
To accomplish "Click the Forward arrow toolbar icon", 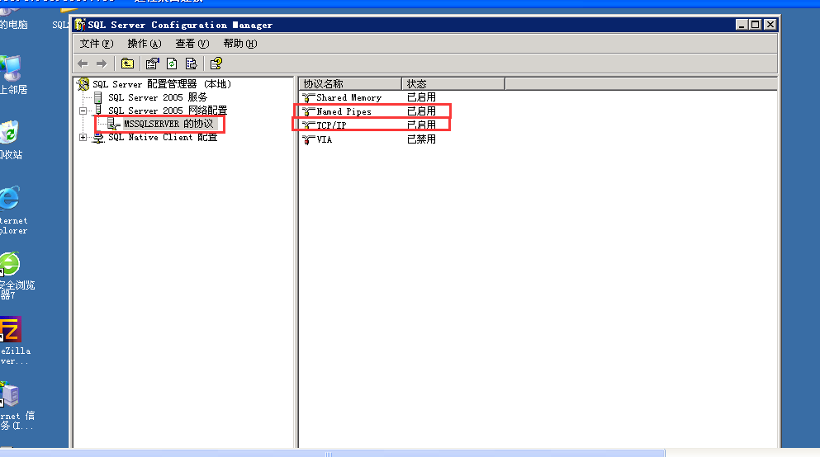I will tap(102, 64).
